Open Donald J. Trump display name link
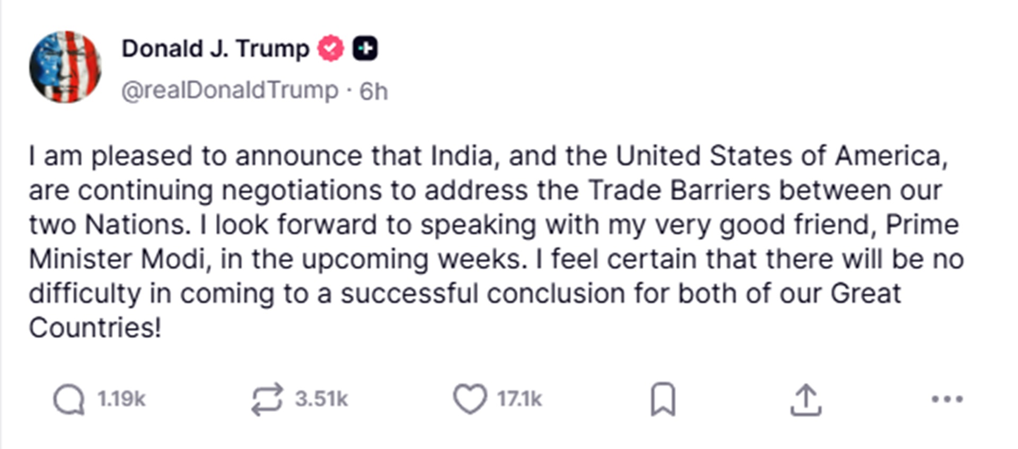 click(x=215, y=49)
